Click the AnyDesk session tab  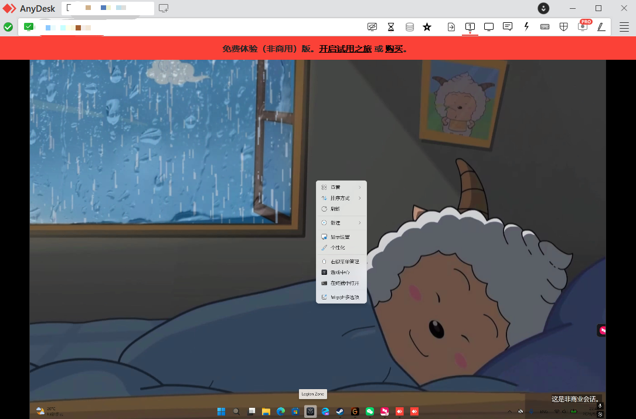[x=107, y=8]
